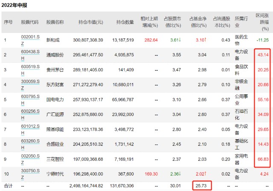Click market value 295,461,477.50
273x191 pixels.
(x=88, y=55)
